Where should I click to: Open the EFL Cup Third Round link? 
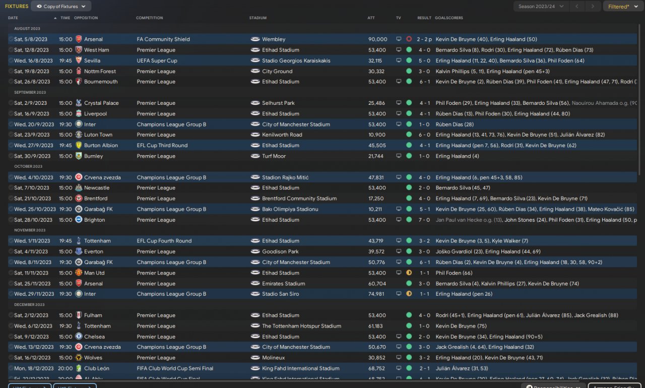point(162,146)
